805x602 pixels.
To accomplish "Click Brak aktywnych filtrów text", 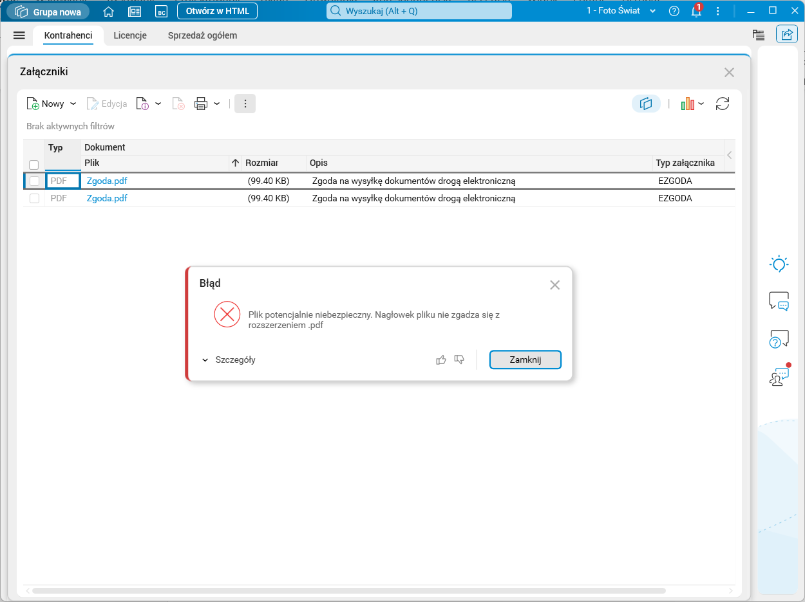I will 70,127.
